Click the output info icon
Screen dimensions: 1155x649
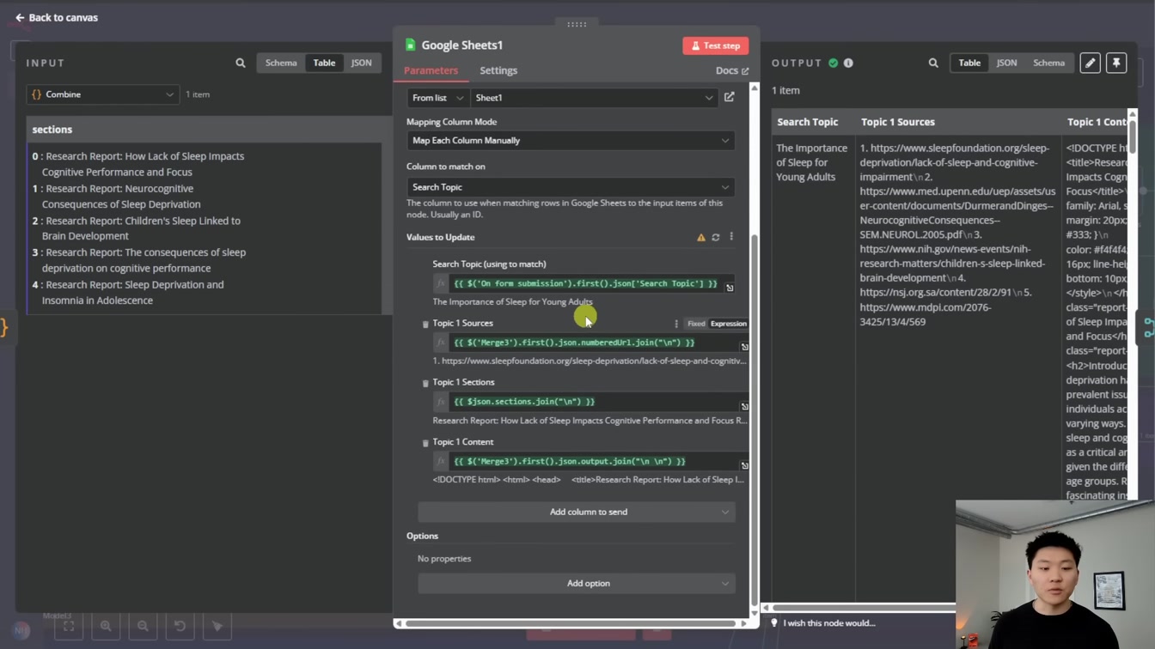(x=848, y=63)
